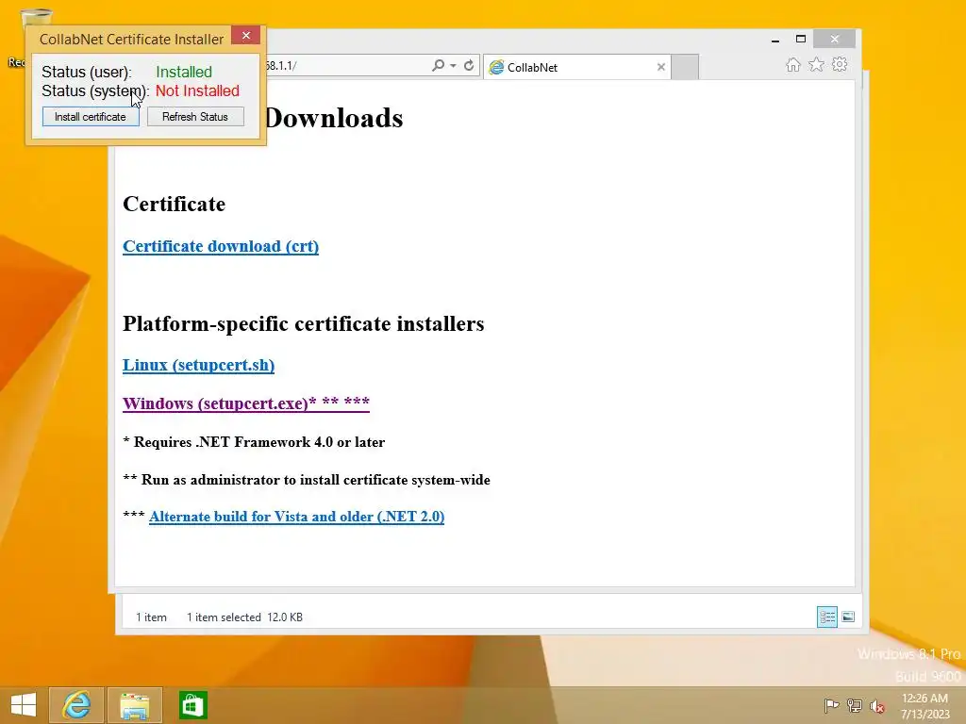Open Favorites star icon
This screenshot has width=966, height=724.
coord(816,65)
